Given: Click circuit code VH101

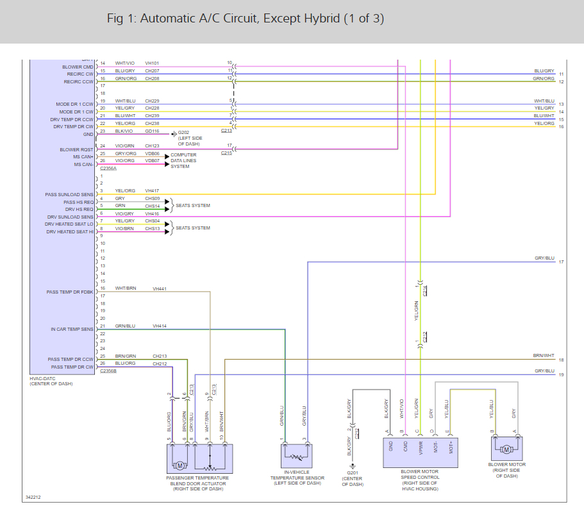Looking at the screenshot, I should [152, 63].
